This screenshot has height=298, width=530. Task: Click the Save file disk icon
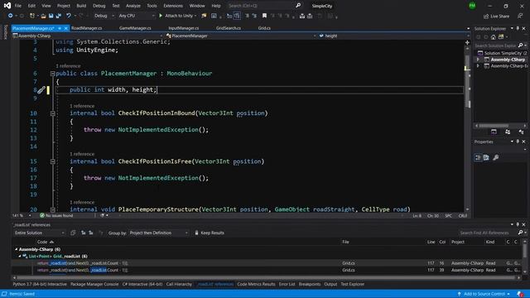(x=51, y=16)
